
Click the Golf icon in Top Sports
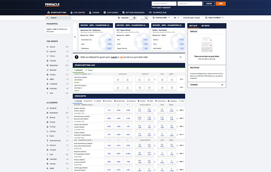pos(47,93)
